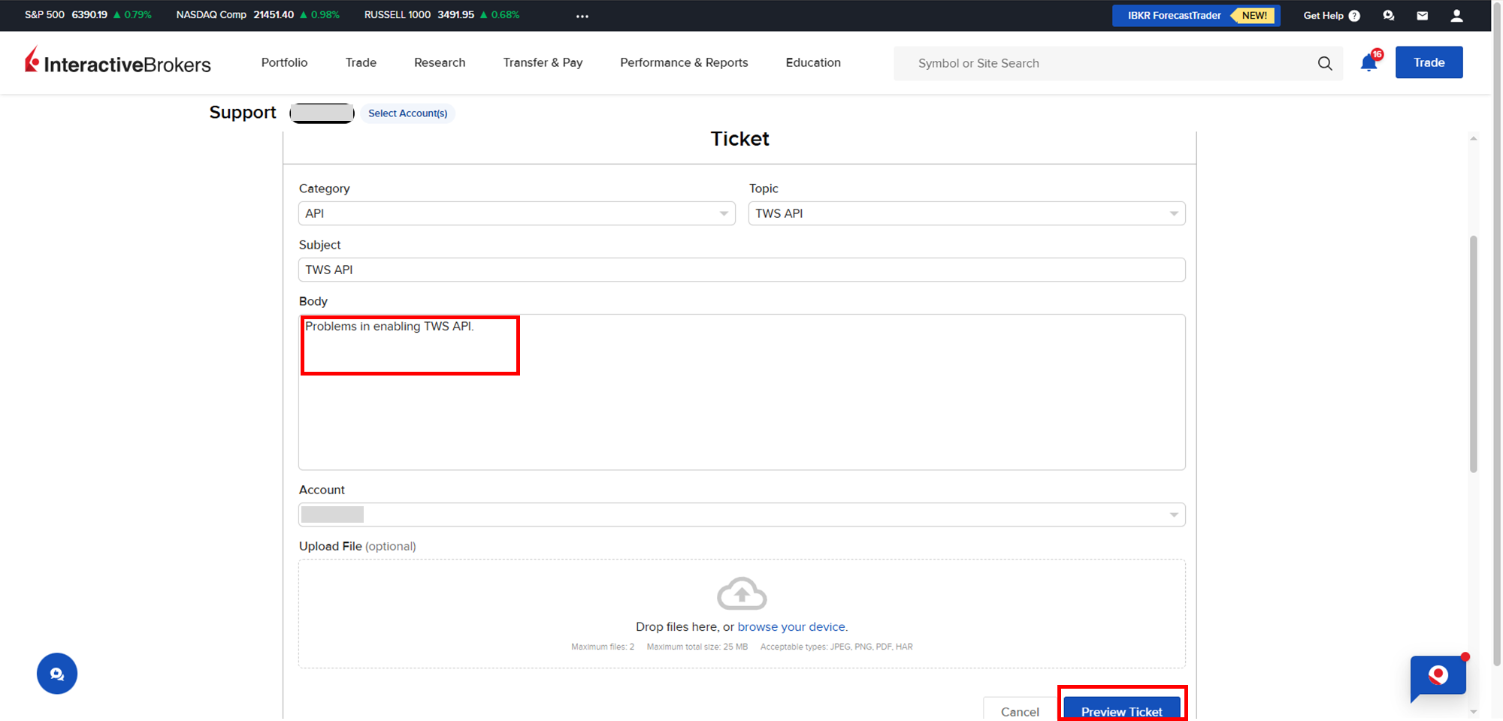Open the mail envelope icon
Screen dimensions: 1503x721
coord(1422,16)
